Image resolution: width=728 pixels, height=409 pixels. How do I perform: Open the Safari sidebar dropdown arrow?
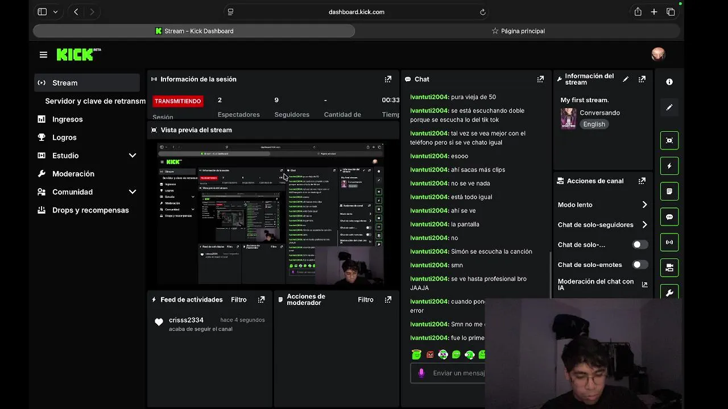(x=55, y=12)
